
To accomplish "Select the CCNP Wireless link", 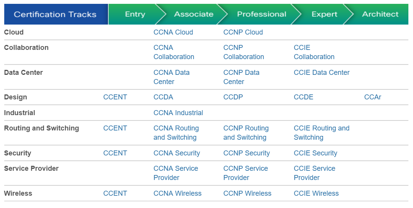I will click(247, 193).
